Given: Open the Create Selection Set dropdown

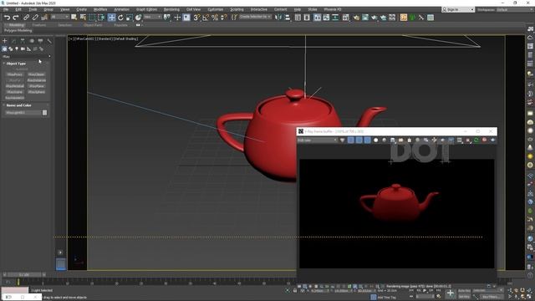Looking at the screenshot, I should (255, 17).
